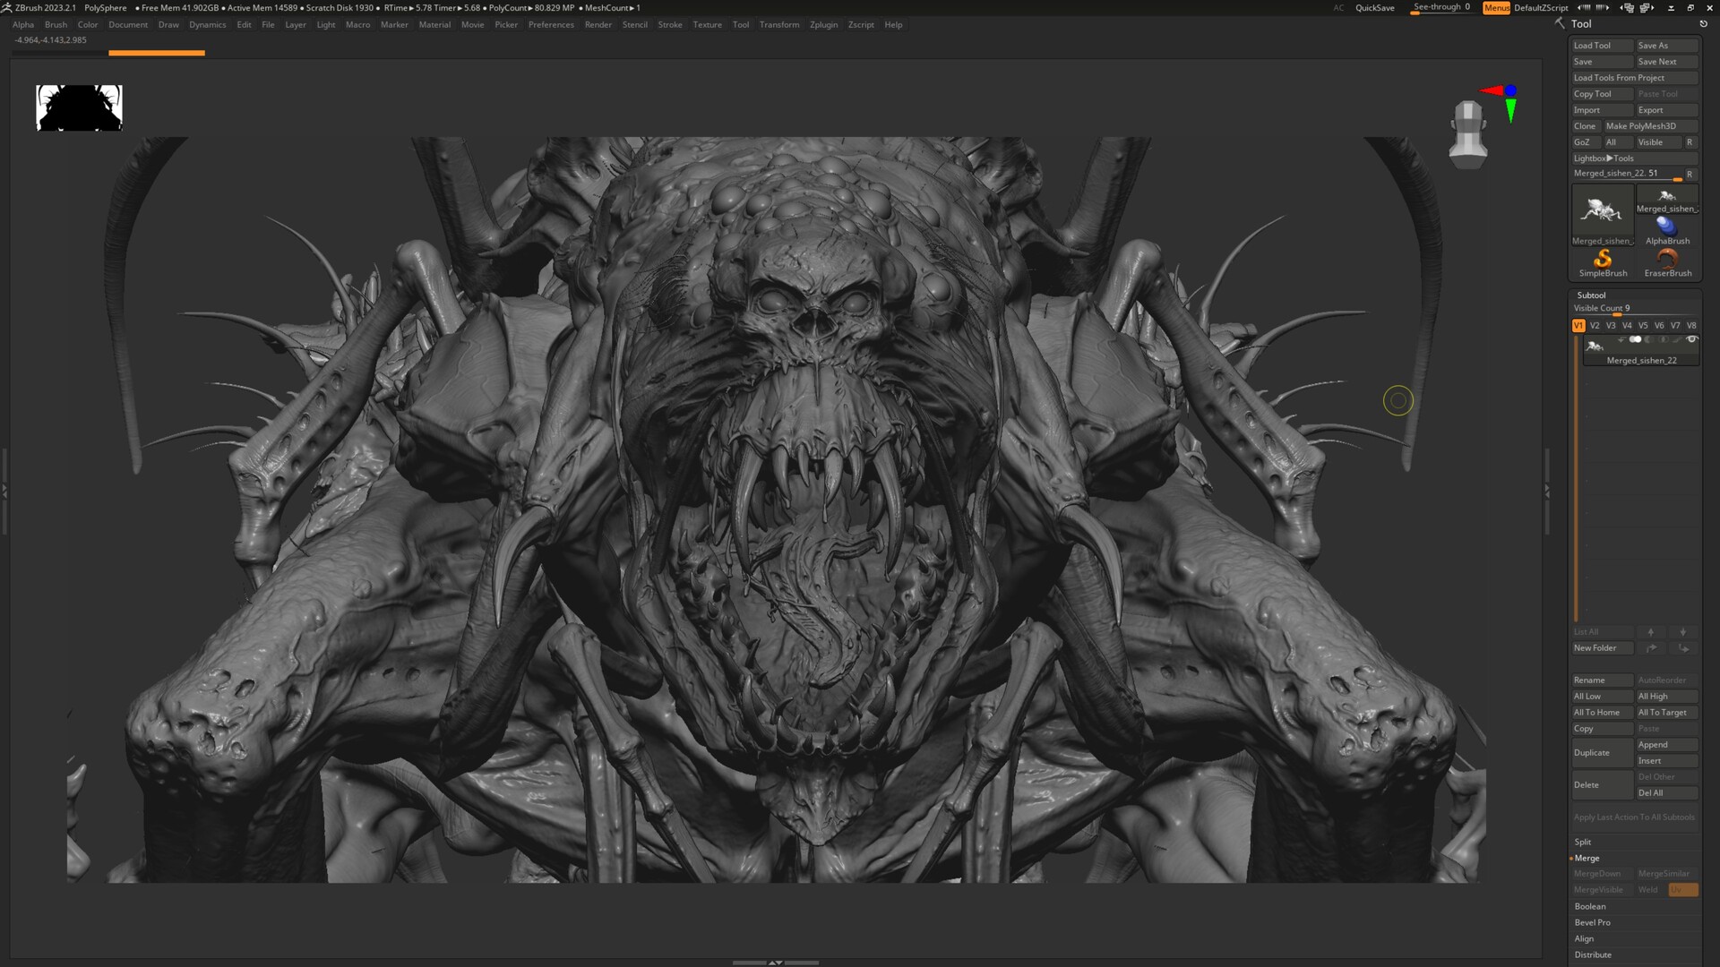The height and width of the screenshot is (967, 1720).
Task: Click the Merged_sishen tool thumbnail in Tool palette
Action: (1602, 208)
